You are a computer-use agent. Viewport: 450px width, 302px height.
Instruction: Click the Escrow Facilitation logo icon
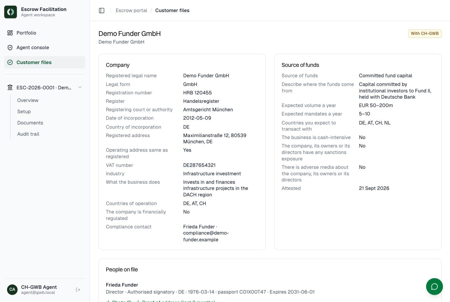[x=10, y=12]
